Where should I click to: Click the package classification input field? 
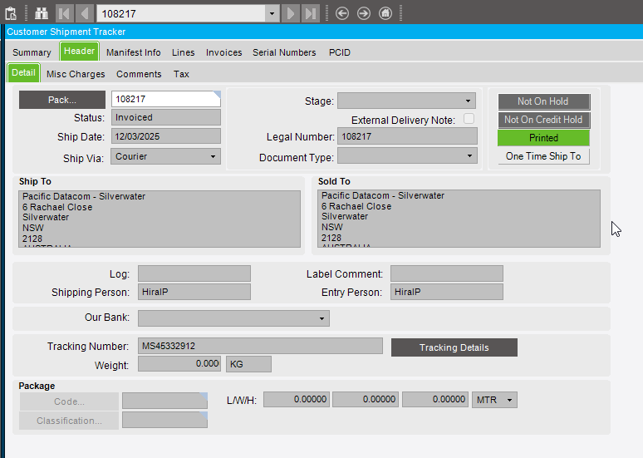point(164,420)
